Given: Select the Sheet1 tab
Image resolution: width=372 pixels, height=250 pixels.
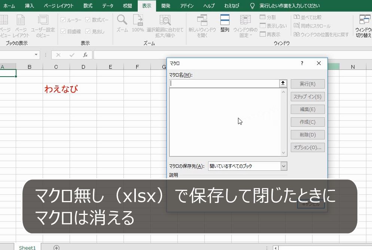Looking at the screenshot, I should pos(27,247).
